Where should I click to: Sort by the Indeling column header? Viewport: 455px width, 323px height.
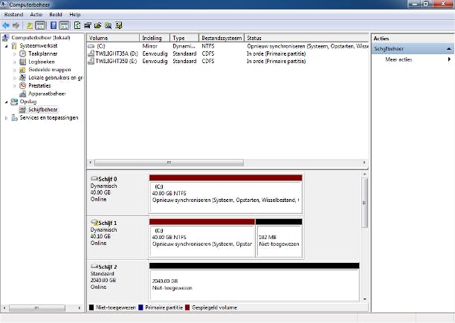(155, 38)
